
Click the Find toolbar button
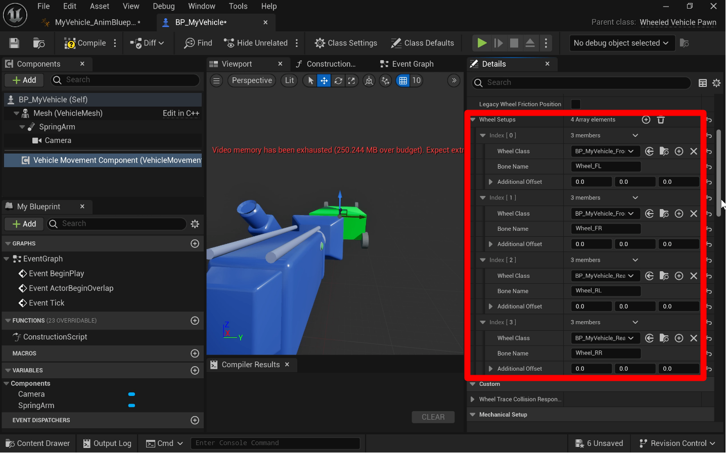click(x=198, y=43)
